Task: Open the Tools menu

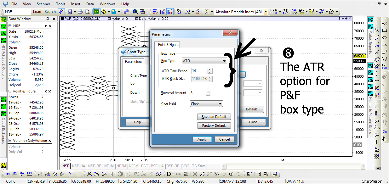Action: 61,4
